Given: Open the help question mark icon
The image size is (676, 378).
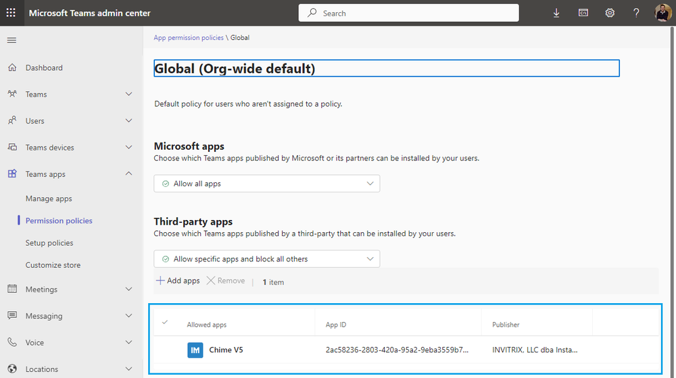Looking at the screenshot, I should click(x=636, y=13).
